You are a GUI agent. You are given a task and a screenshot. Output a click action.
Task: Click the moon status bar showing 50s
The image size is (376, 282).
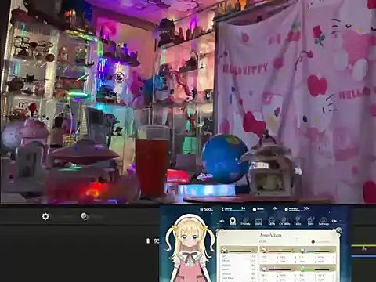[x=297, y=209]
